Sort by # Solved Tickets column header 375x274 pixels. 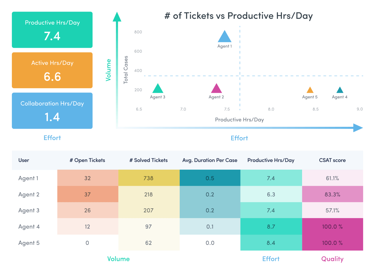coord(149,160)
